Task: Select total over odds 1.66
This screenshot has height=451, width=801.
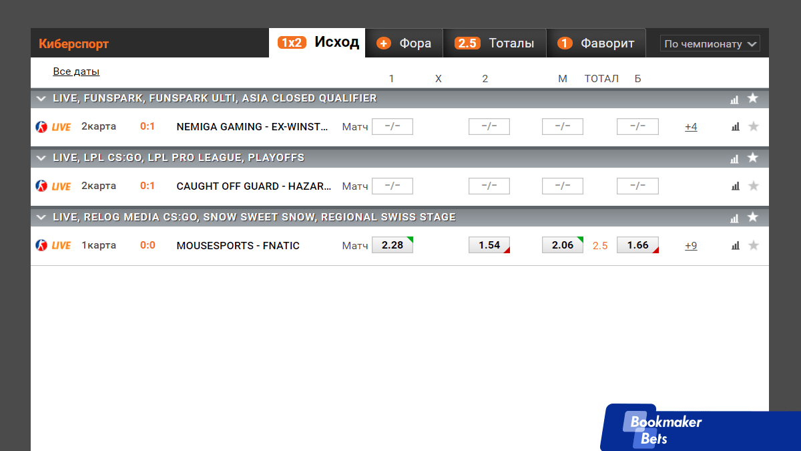Action: (x=637, y=245)
